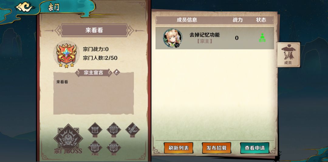
Task: Open the 任务 quest icon
Action: tap(114, 130)
